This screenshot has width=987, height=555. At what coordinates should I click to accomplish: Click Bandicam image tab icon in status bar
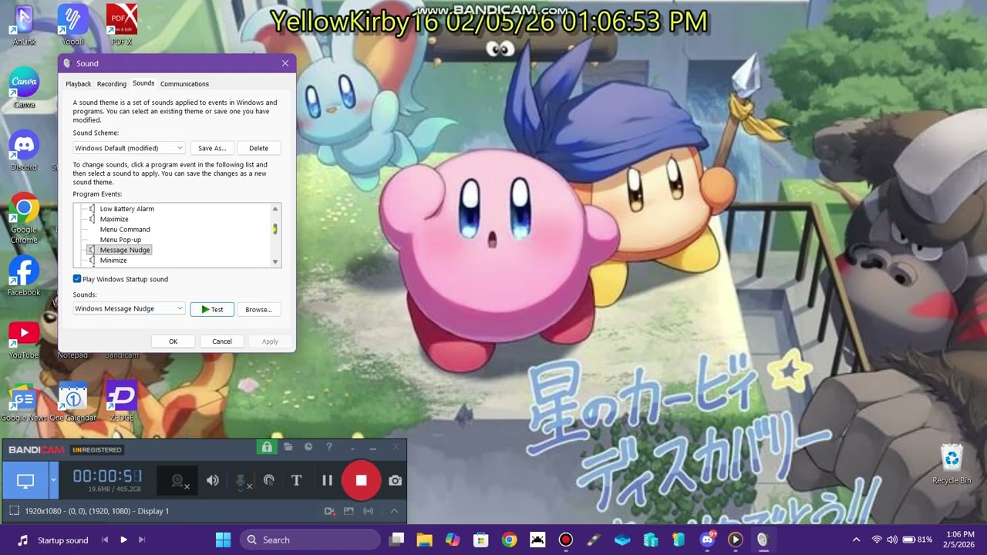(x=349, y=511)
